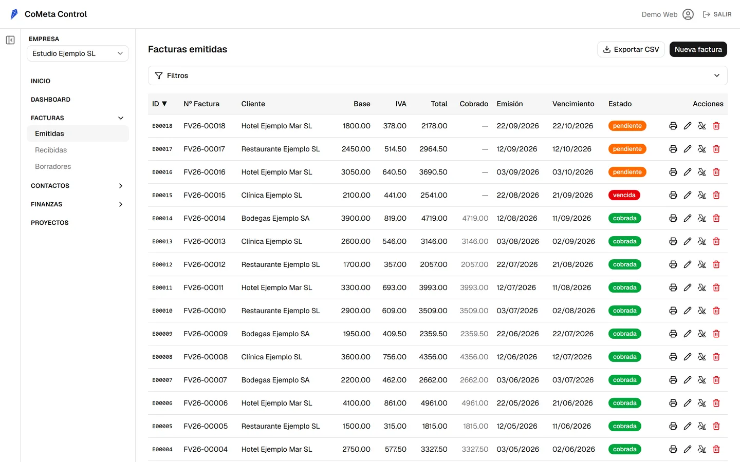
Task: Collapse the sidebar panel icon
Action: [x=10, y=40]
